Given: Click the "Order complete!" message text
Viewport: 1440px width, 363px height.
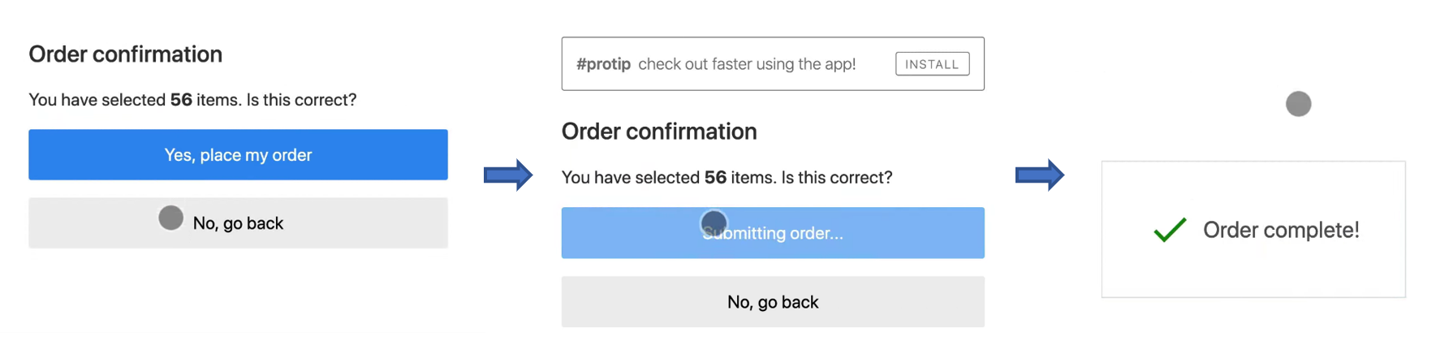Looking at the screenshot, I should click(1281, 230).
